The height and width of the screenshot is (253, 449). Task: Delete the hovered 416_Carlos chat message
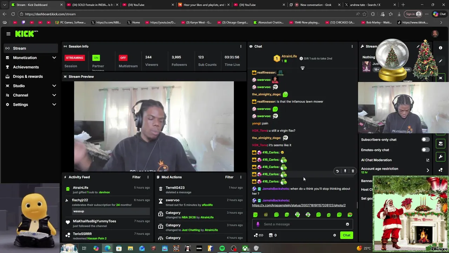click(353, 171)
